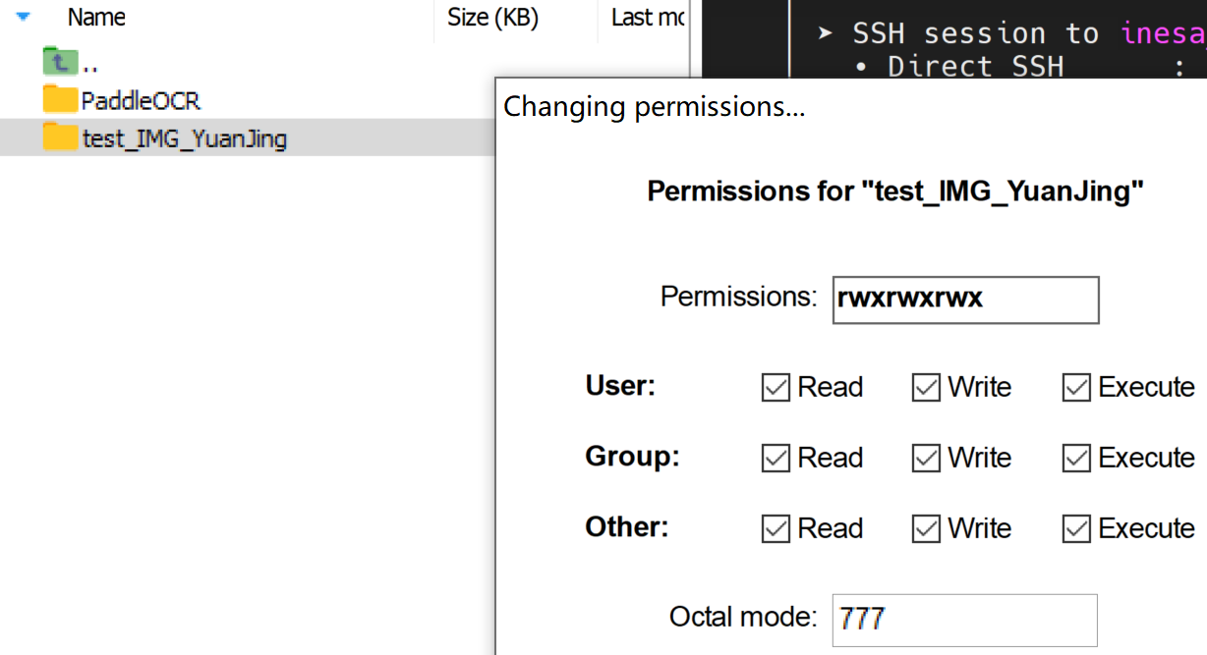Sort files by the Size (KB) column
The height and width of the screenshot is (655, 1207).
coord(492,18)
